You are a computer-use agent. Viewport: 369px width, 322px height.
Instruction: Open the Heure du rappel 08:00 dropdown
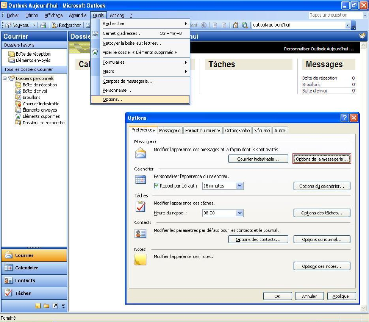[239, 213]
